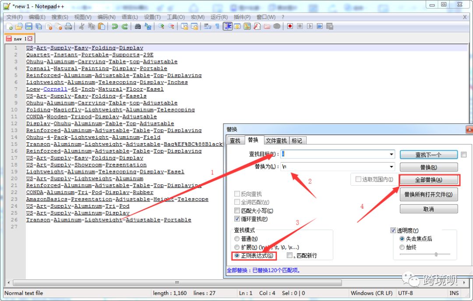Image resolution: width=473 pixels, height=301 pixels.
Task: Click the Zoom In toolbar icon
Action: [161, 27]
